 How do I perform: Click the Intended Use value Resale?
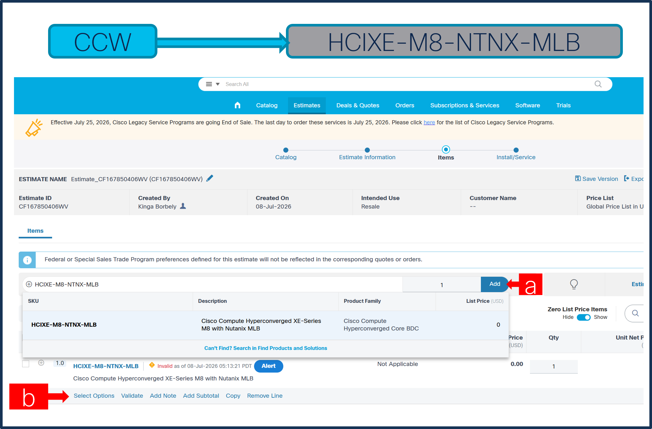370,206
